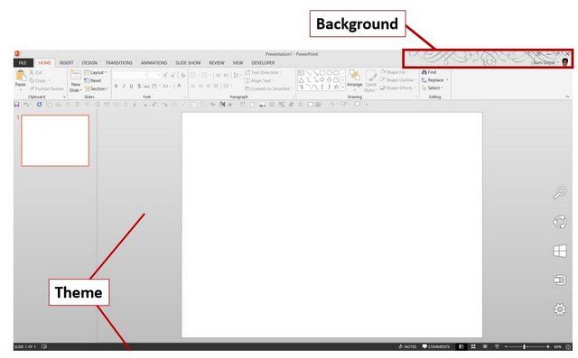Switch to the INSERT ribbon tab
The image size is (578, 358).
66,63
